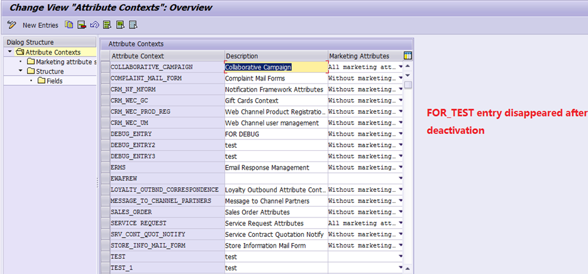Open Marketing Attributes dropdown for COLLABORATIVE_CAMPAIGN

[401, 67]
